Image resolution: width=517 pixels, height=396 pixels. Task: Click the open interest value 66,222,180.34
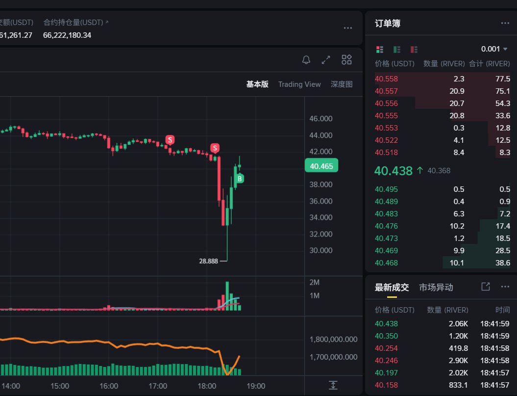[x=67, y=35]
